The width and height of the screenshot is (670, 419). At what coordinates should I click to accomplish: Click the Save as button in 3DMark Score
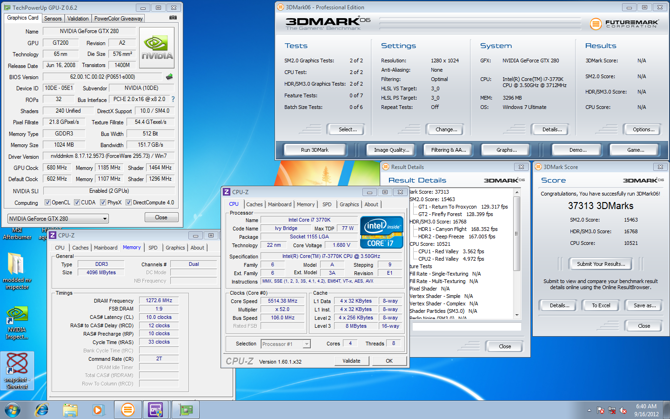point(644,305)
